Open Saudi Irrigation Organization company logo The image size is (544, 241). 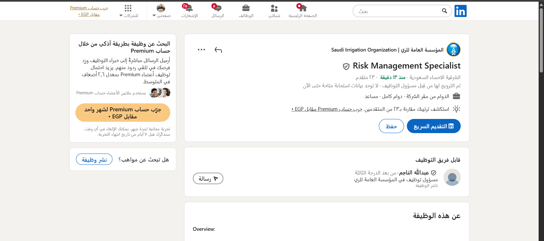click(x=454, y=50)
